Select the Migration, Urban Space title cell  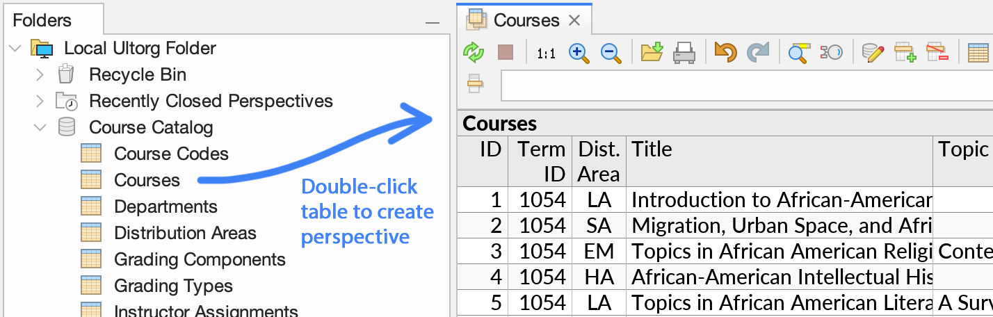780,225
